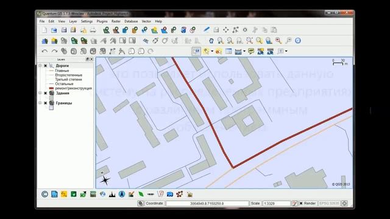The height and width of the screenshot is (219, 390).
Task: Open the Measure tool dropdown arrow
Action: point(244,51)
